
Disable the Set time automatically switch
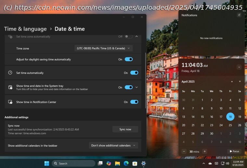pos(134,73)
